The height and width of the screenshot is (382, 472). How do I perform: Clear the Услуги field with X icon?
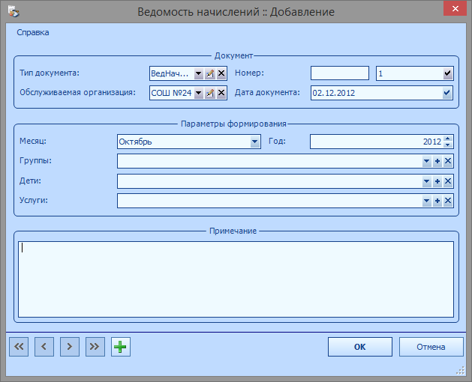pos(448,201)
